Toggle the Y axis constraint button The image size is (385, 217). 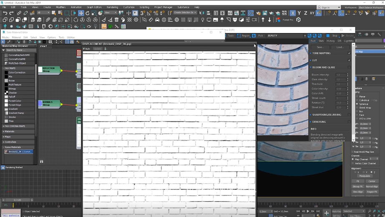tap(299, 13)
